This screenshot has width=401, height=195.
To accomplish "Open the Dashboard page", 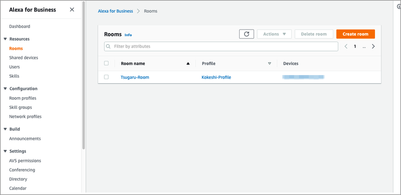I will point(20,27).
